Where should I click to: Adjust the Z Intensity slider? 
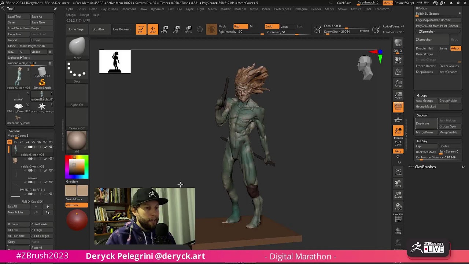tap(287, 32)
